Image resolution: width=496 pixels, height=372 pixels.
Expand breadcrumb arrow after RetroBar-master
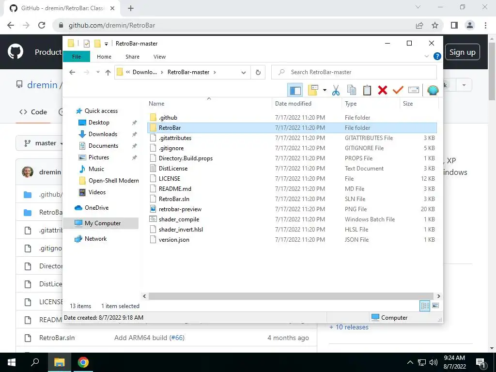point(215,72)
